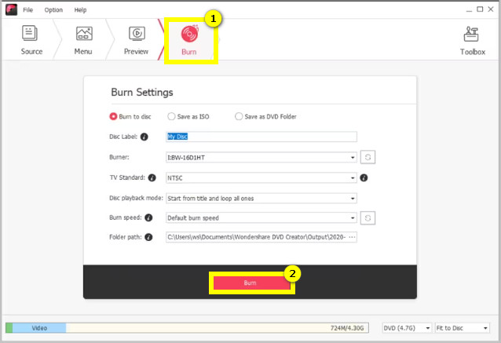This screenshot has width=501, height=343.
Task: Open the Option menu
Action: [53, 10]
